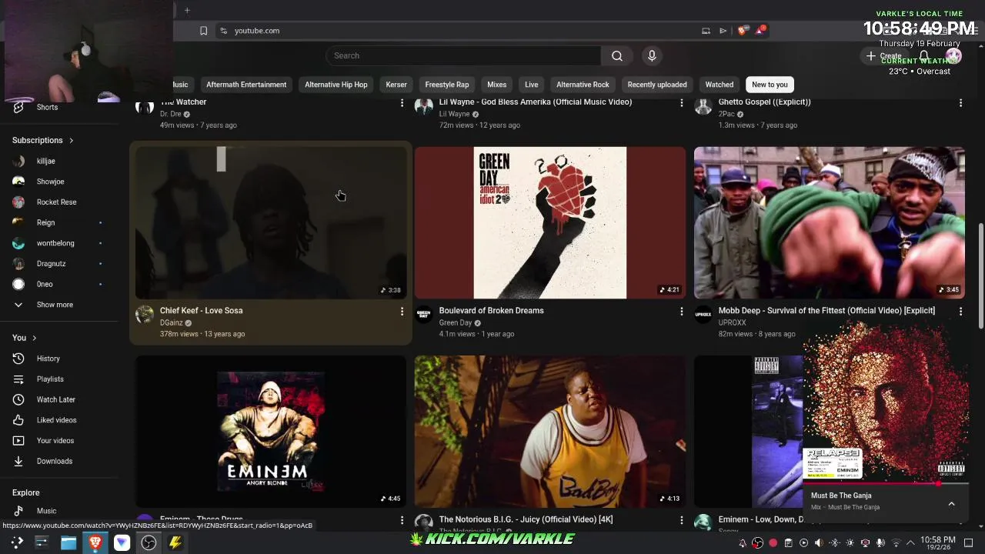Click the YouTube search input field
This screenshot has width=985, height=554.
point(463,55)
